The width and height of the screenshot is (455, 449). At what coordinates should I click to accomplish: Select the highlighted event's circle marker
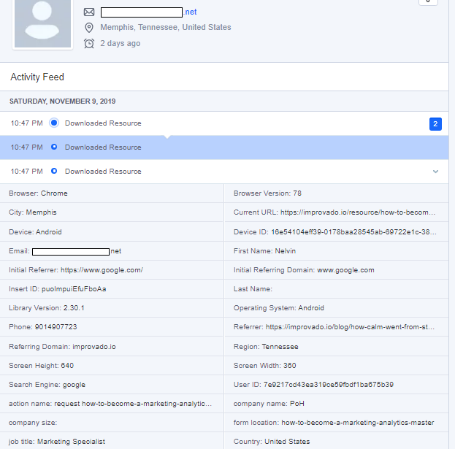[x=54, y=147]
